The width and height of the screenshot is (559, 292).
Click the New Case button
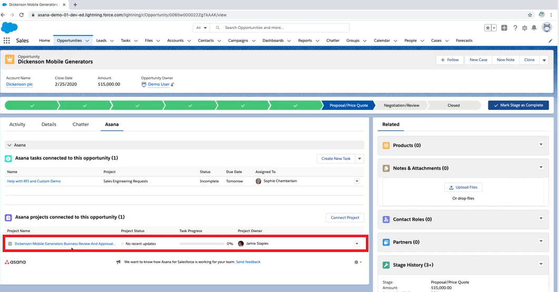point(478,60)
